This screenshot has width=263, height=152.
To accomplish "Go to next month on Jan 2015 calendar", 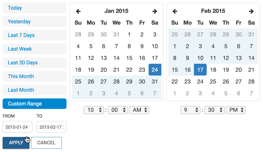I will (155, 11).
